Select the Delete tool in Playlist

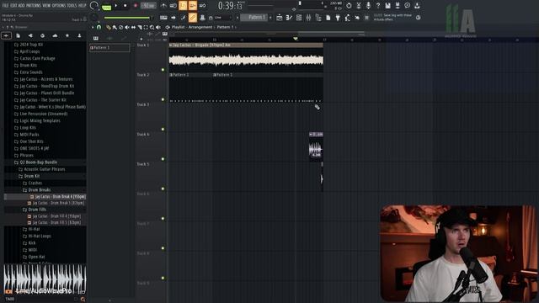coord(120,27)
